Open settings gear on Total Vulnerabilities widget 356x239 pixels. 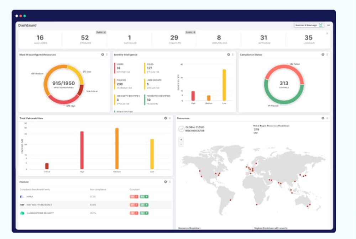tap(166, 118)
